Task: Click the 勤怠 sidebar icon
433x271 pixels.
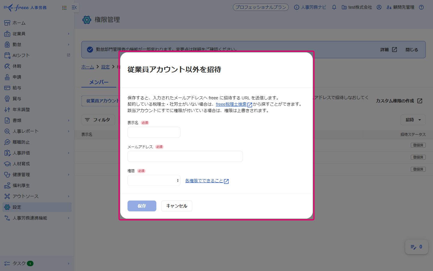Action: (x=7, y=45)
